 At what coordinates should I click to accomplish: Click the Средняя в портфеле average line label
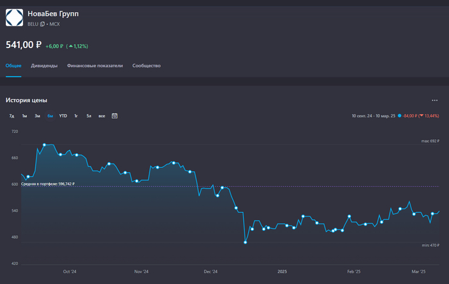(47, 184)
